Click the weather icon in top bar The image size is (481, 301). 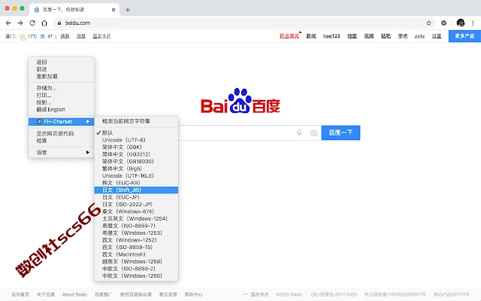click(x=23, y=36)
